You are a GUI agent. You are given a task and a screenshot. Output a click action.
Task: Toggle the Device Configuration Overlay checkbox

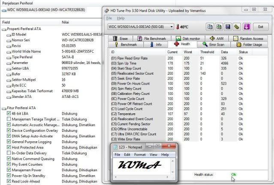[x=9, y=130]
